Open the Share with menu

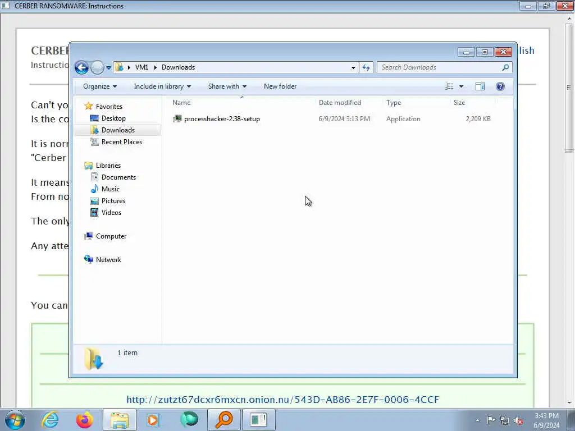(227, 86)
